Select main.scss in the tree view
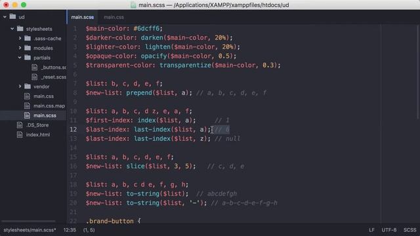 (45, 115)
